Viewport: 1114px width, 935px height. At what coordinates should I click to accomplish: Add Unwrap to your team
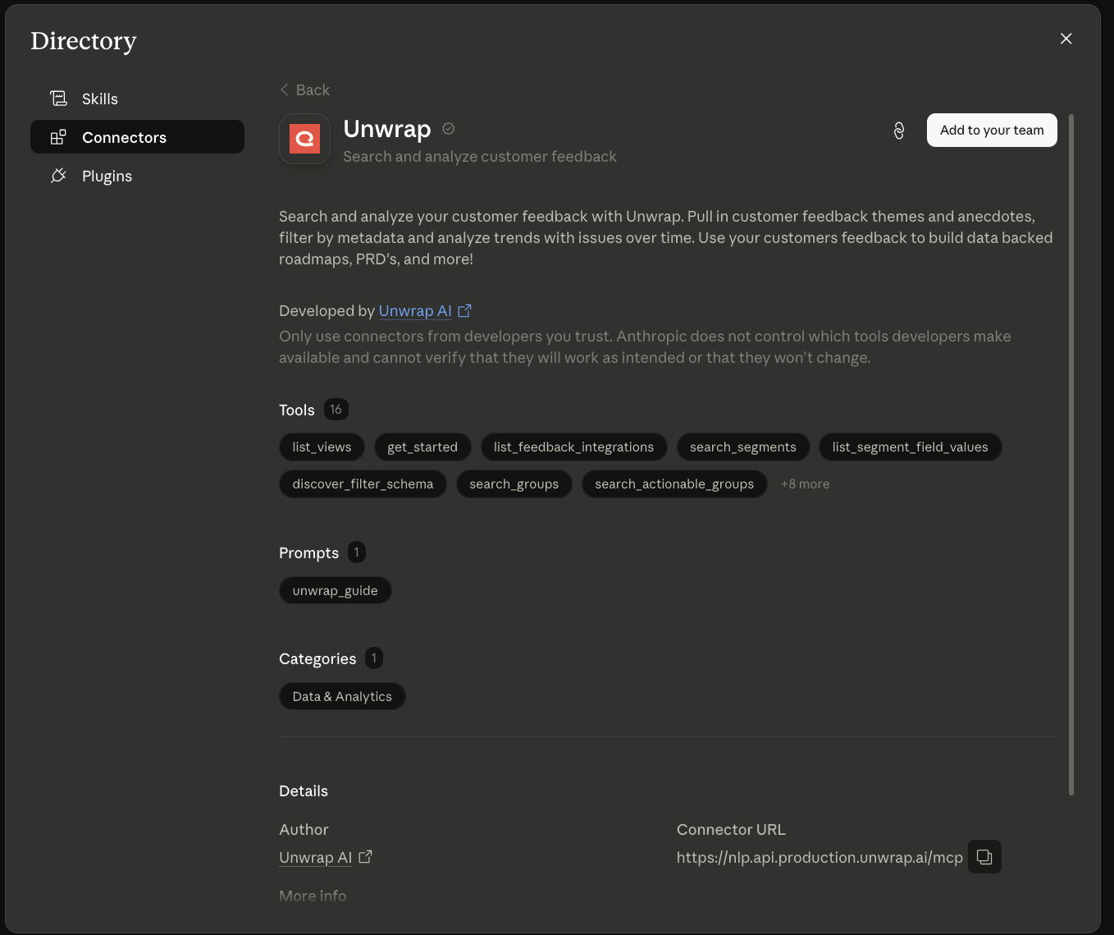[992, 131]
